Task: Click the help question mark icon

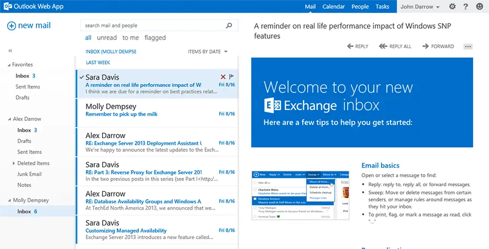Action: (465, 7)
